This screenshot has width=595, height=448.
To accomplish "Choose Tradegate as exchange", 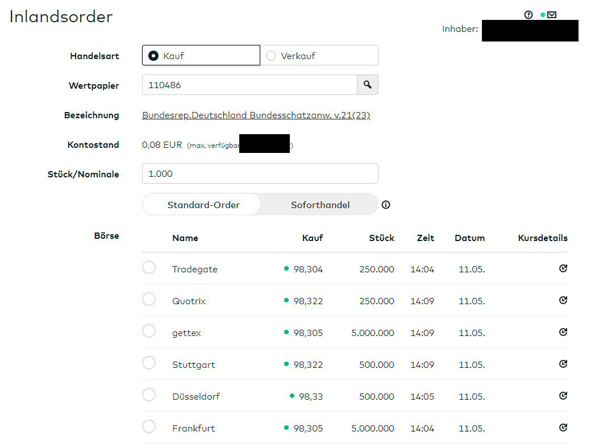I will click(x=149, y=267).
